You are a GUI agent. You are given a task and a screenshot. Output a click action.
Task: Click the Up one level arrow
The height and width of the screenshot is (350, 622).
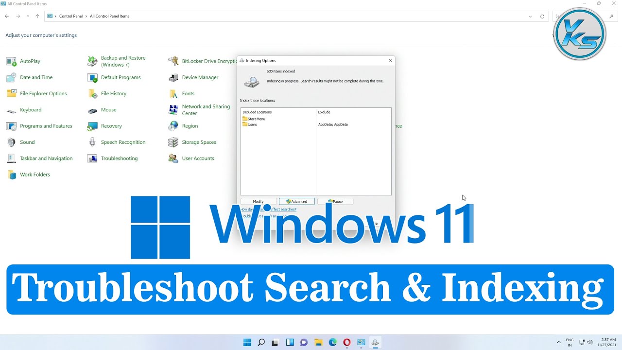37,16
